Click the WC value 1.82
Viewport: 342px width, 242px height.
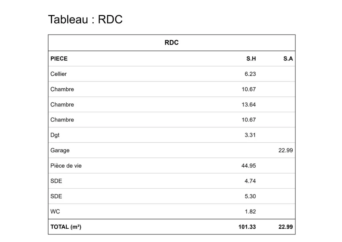tap(250, 212)
